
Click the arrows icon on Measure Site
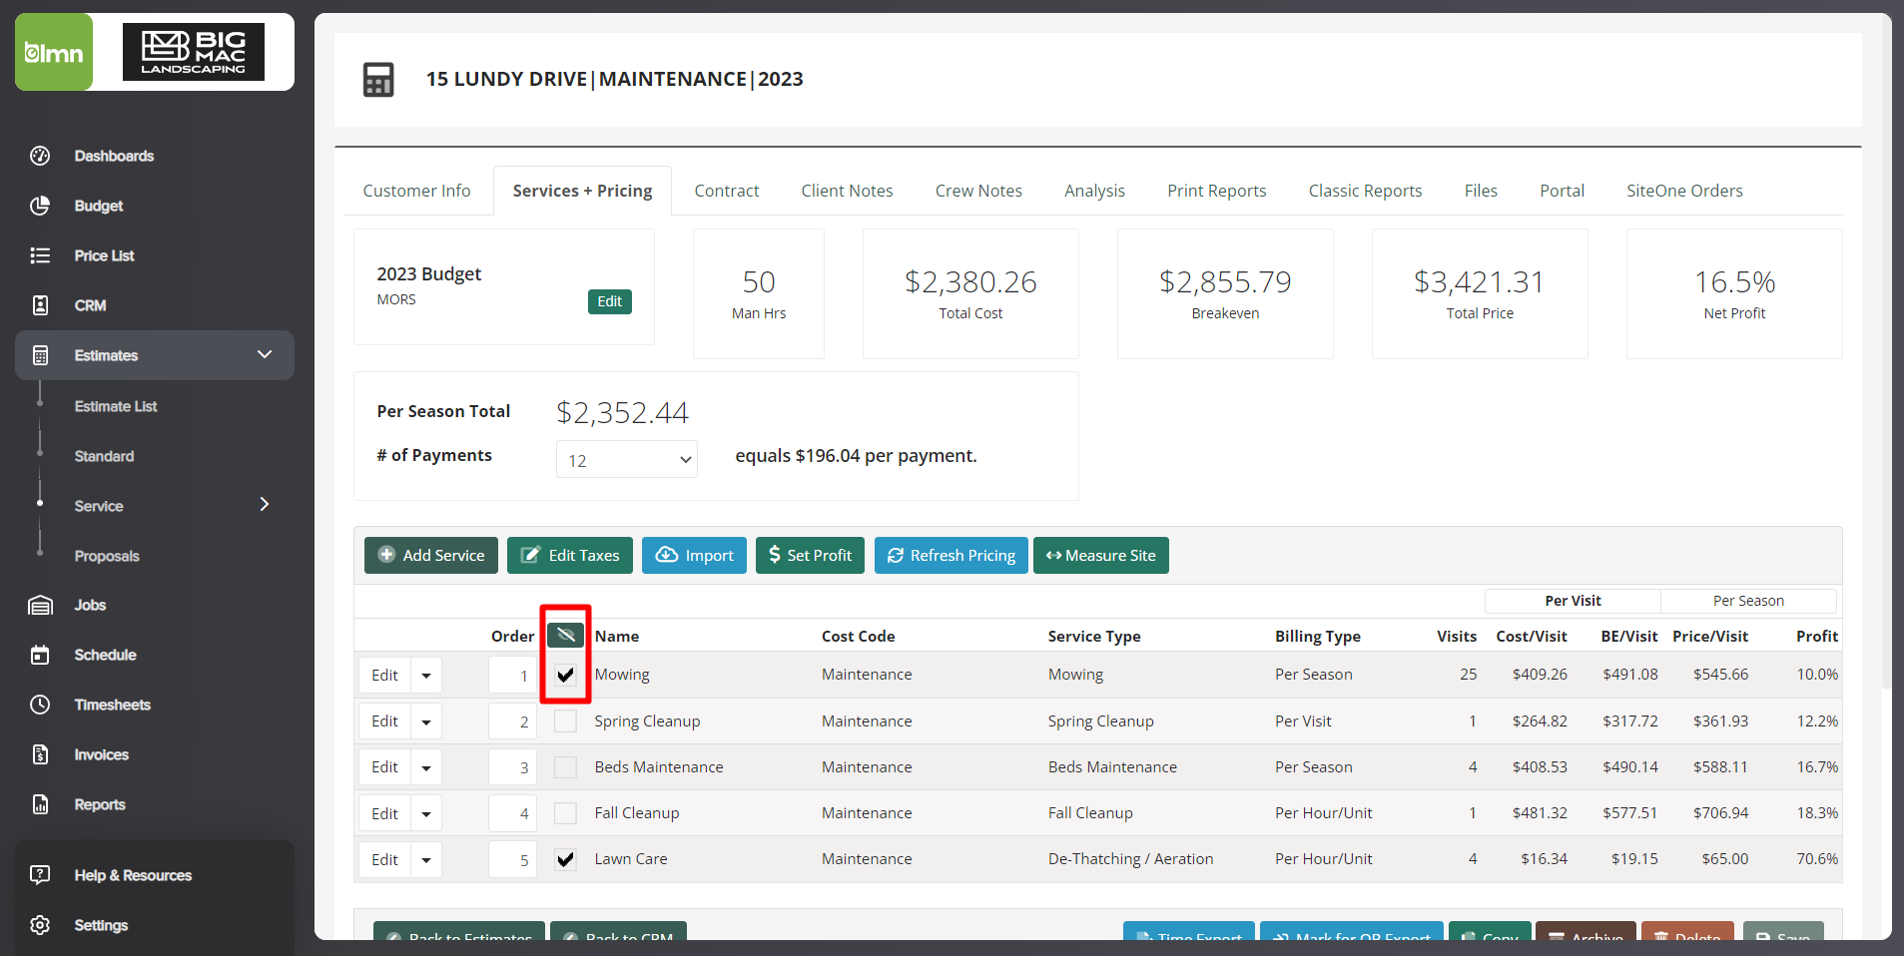tap(1053, 555)
